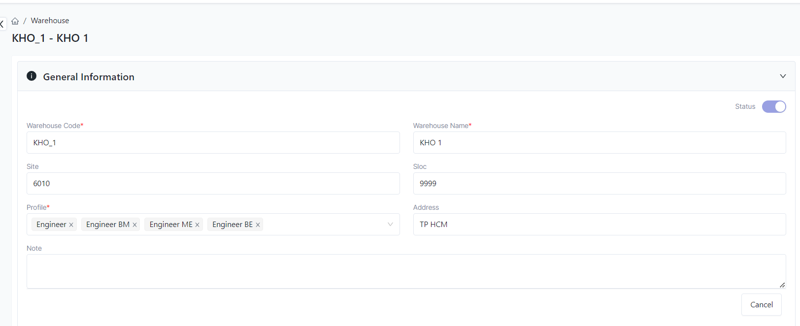800x326 pixels.
Task: Click the Engineer ME tag label
Action: point(171,225)
